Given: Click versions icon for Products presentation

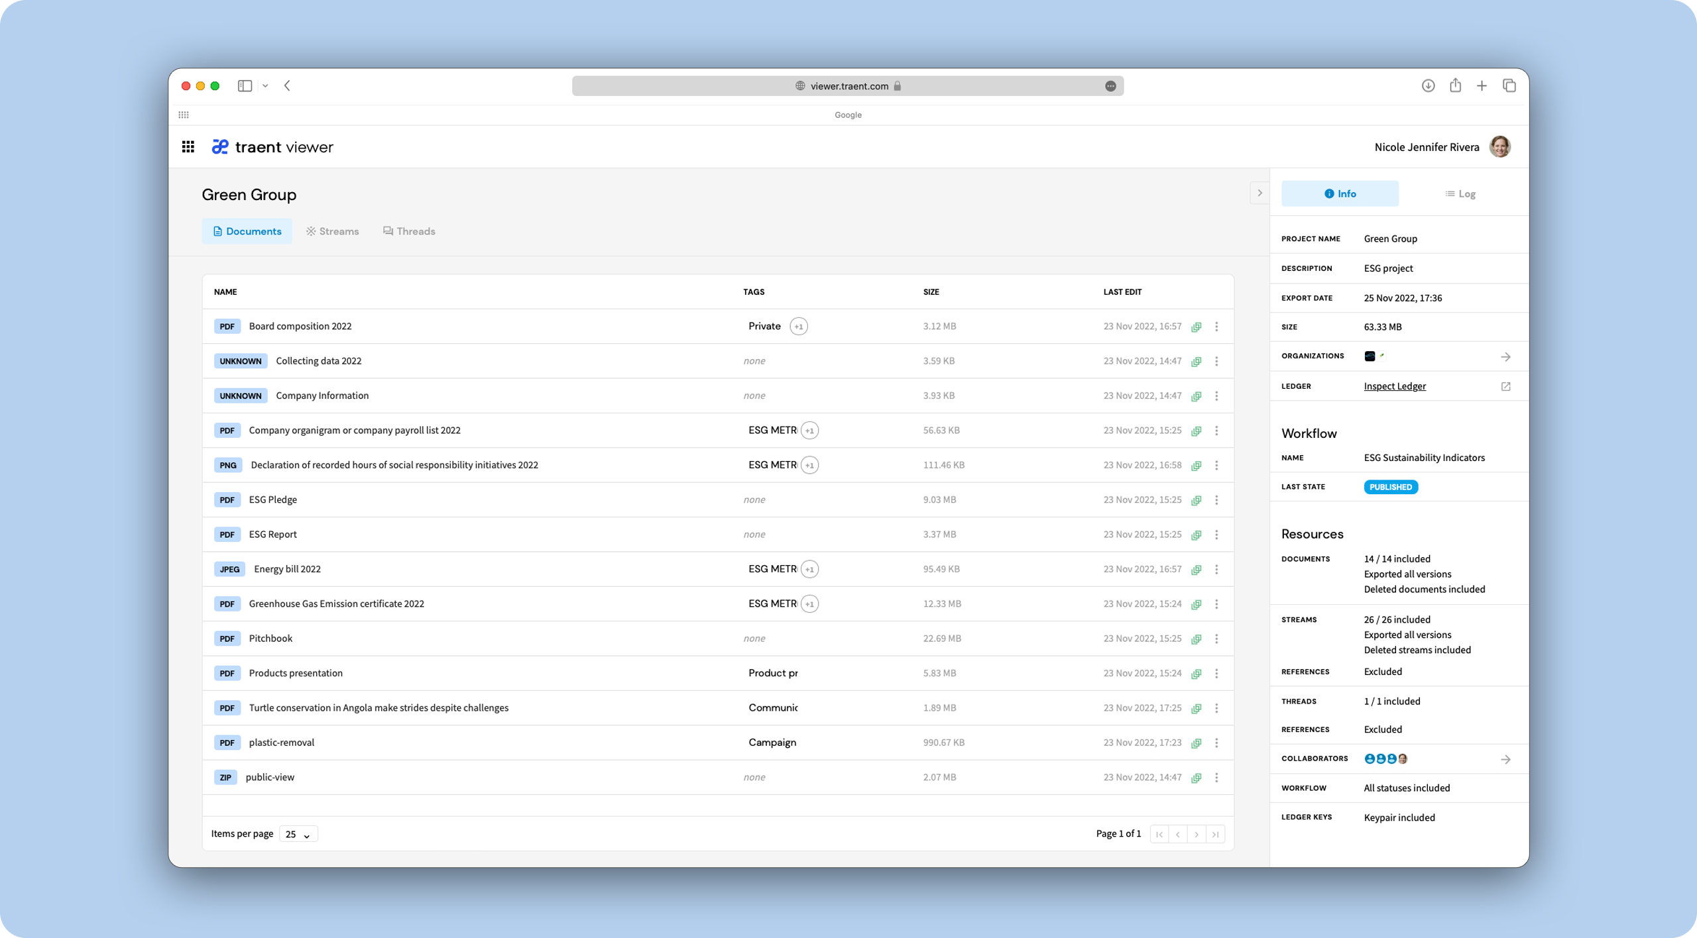Looking at the screenshot, I should (x=1197, y=674).
